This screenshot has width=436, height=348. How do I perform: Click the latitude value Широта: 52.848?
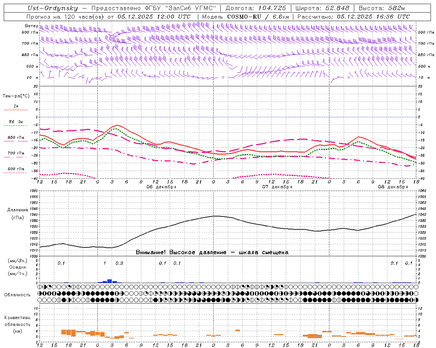[322, 8]
